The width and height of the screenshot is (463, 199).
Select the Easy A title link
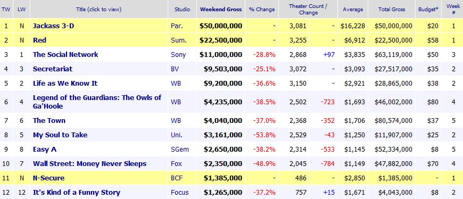(45, 150)
